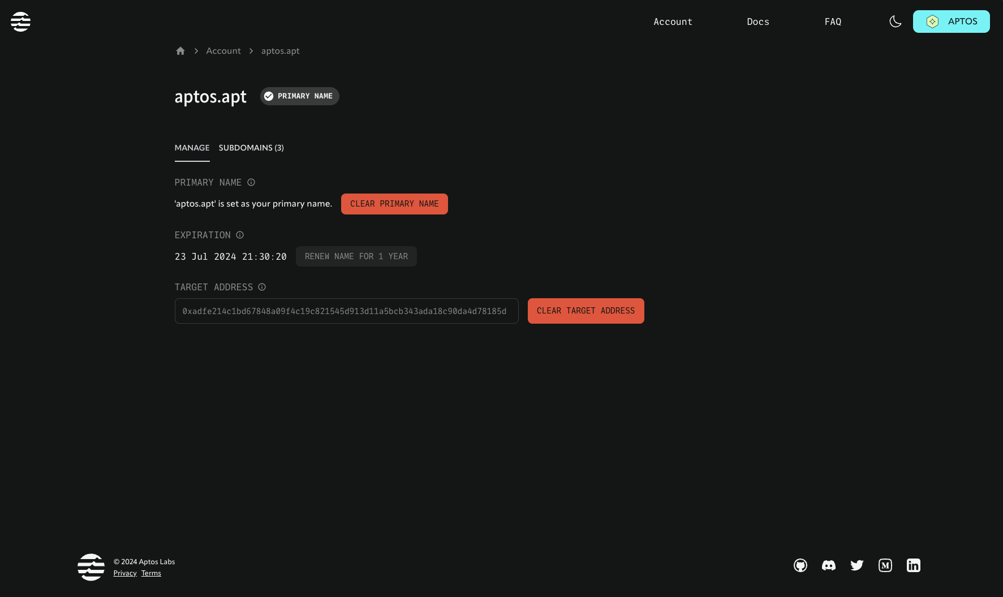Open the Privacy link
Image resolution: width=1003 pixels, height=597 pixels.
click(x=125, y=573)
